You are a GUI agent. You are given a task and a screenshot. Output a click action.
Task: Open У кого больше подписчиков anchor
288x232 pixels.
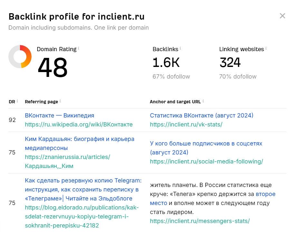(x=206, y=148)
